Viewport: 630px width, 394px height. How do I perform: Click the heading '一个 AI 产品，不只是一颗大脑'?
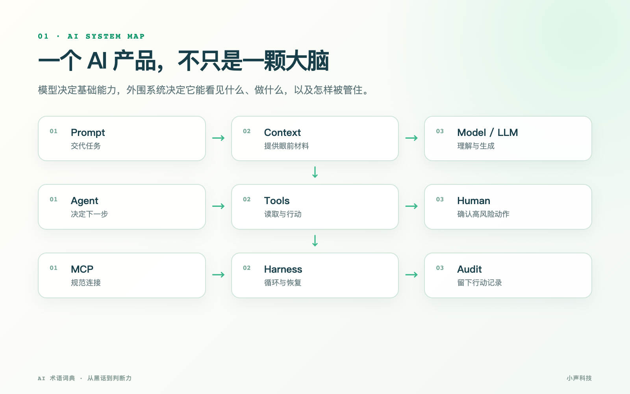183,61
